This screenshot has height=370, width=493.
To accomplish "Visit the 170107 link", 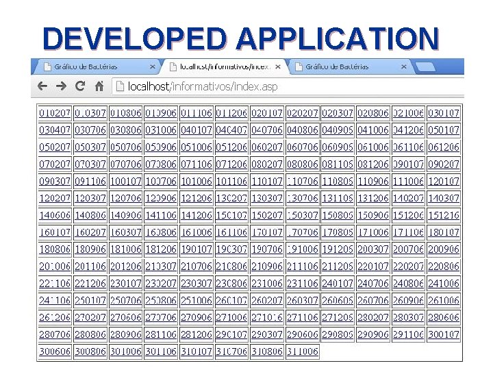I will point(267,232).
